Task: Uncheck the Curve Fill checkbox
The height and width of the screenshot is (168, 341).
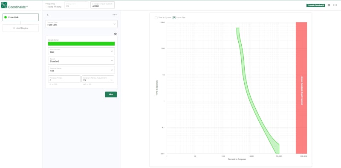Action: click(x=174, y=17)
